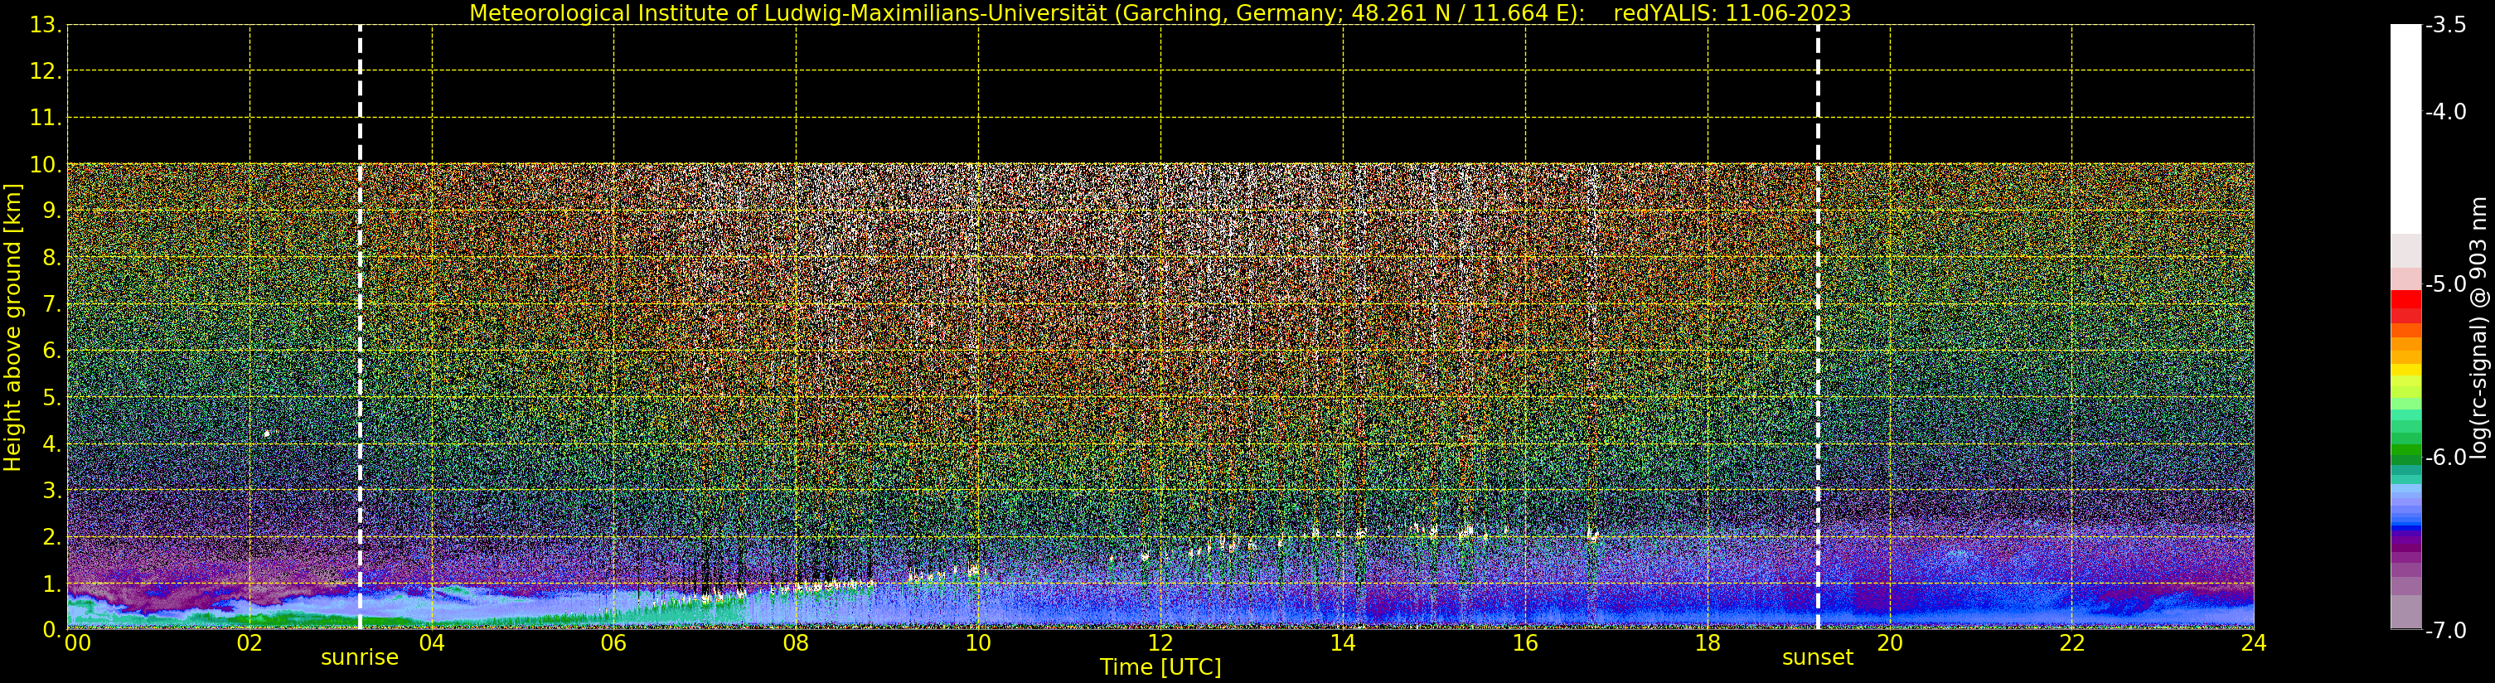Click the colorbar label 'log(rc-signal) @903 nm'
This screenshot has height=683, width=2495.
(x=2478, y=327)
